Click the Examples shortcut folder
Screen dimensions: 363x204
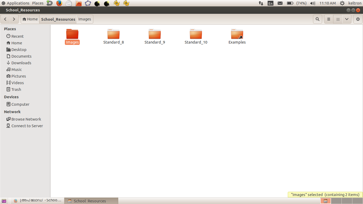[237, 34]
